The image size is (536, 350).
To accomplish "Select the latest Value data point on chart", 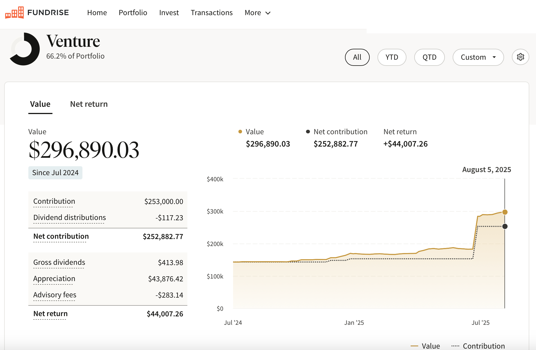I will pos(505,212).
